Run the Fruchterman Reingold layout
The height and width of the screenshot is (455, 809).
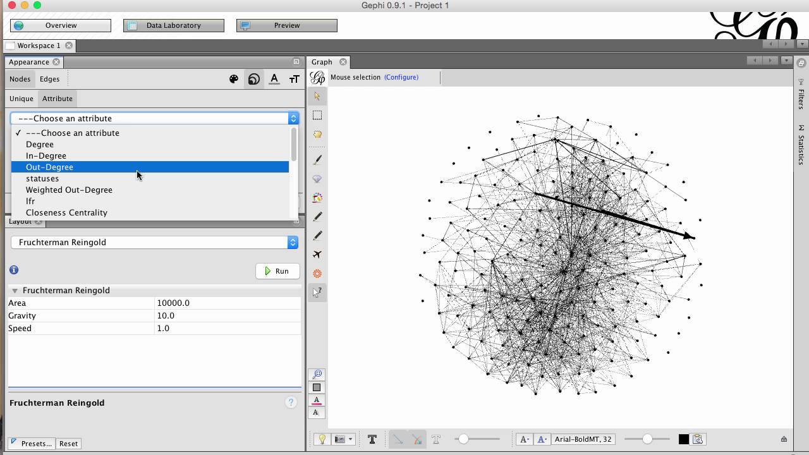click(x=277, y=271)
